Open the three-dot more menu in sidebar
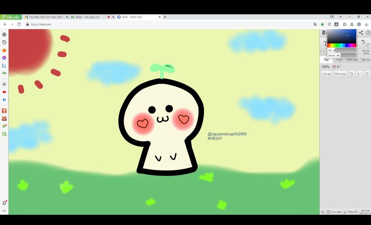The height and width of the screenshot is (225, 371). tap(4, 211)
